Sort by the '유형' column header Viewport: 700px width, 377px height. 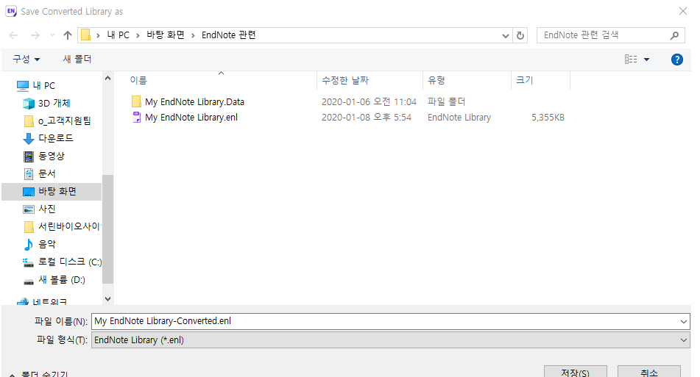436,80
